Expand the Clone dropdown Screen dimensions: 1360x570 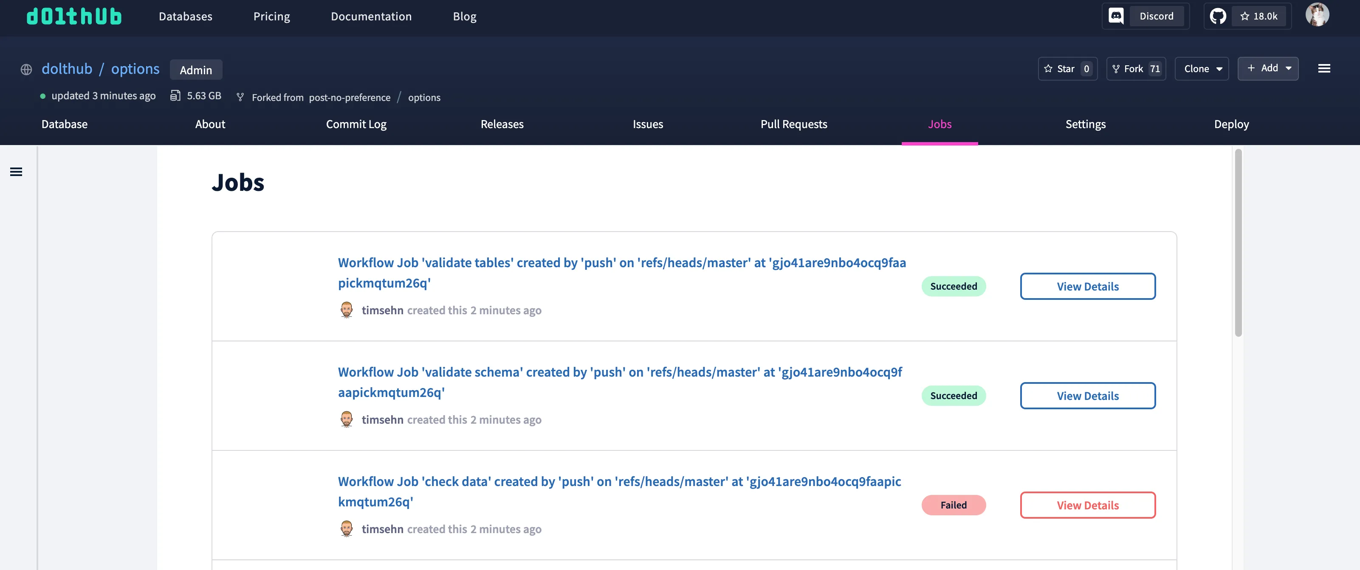point(1202,69)
